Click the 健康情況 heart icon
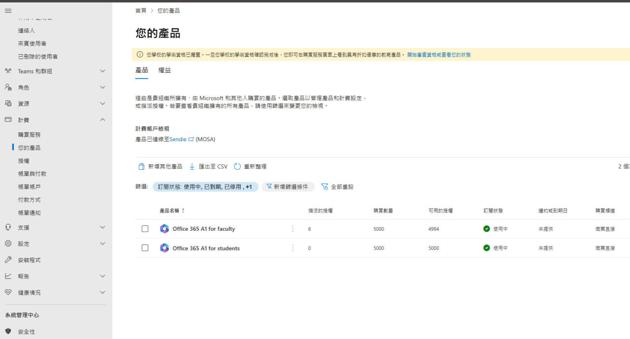The width and height of the screenshot is (630, 339). (8, 292)
